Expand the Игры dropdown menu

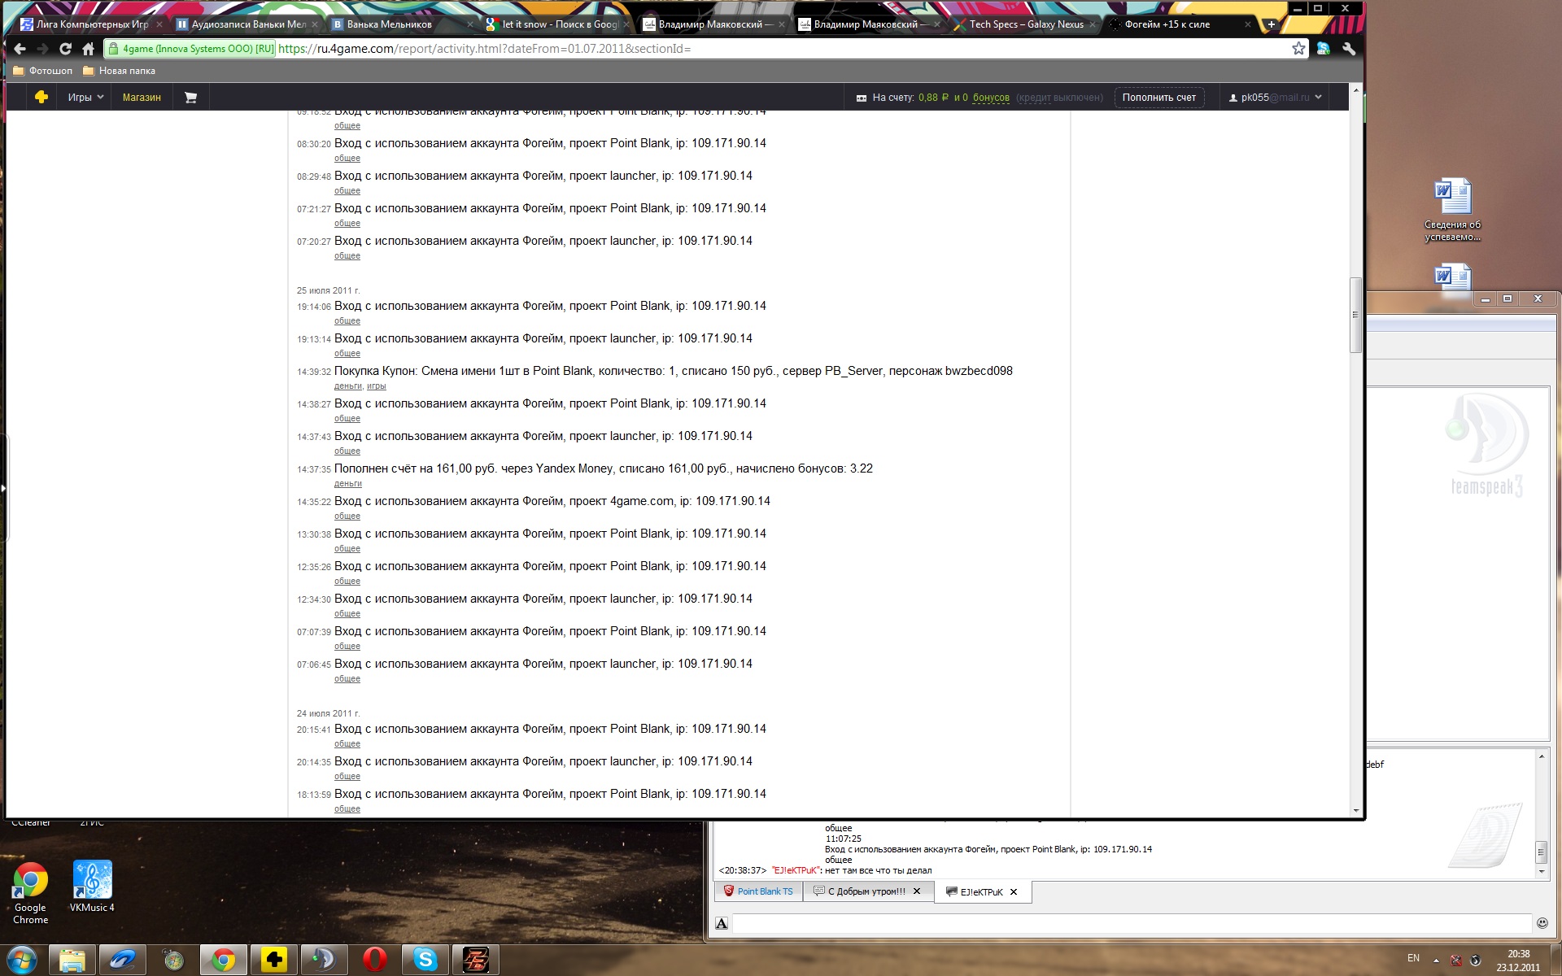tap(85, 97)
